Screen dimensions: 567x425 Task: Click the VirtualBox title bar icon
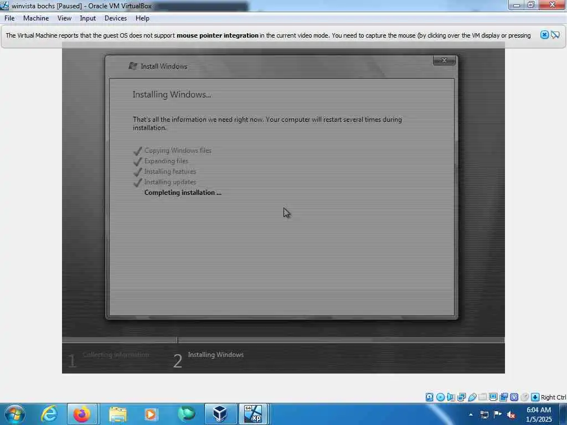coord(4,6)
